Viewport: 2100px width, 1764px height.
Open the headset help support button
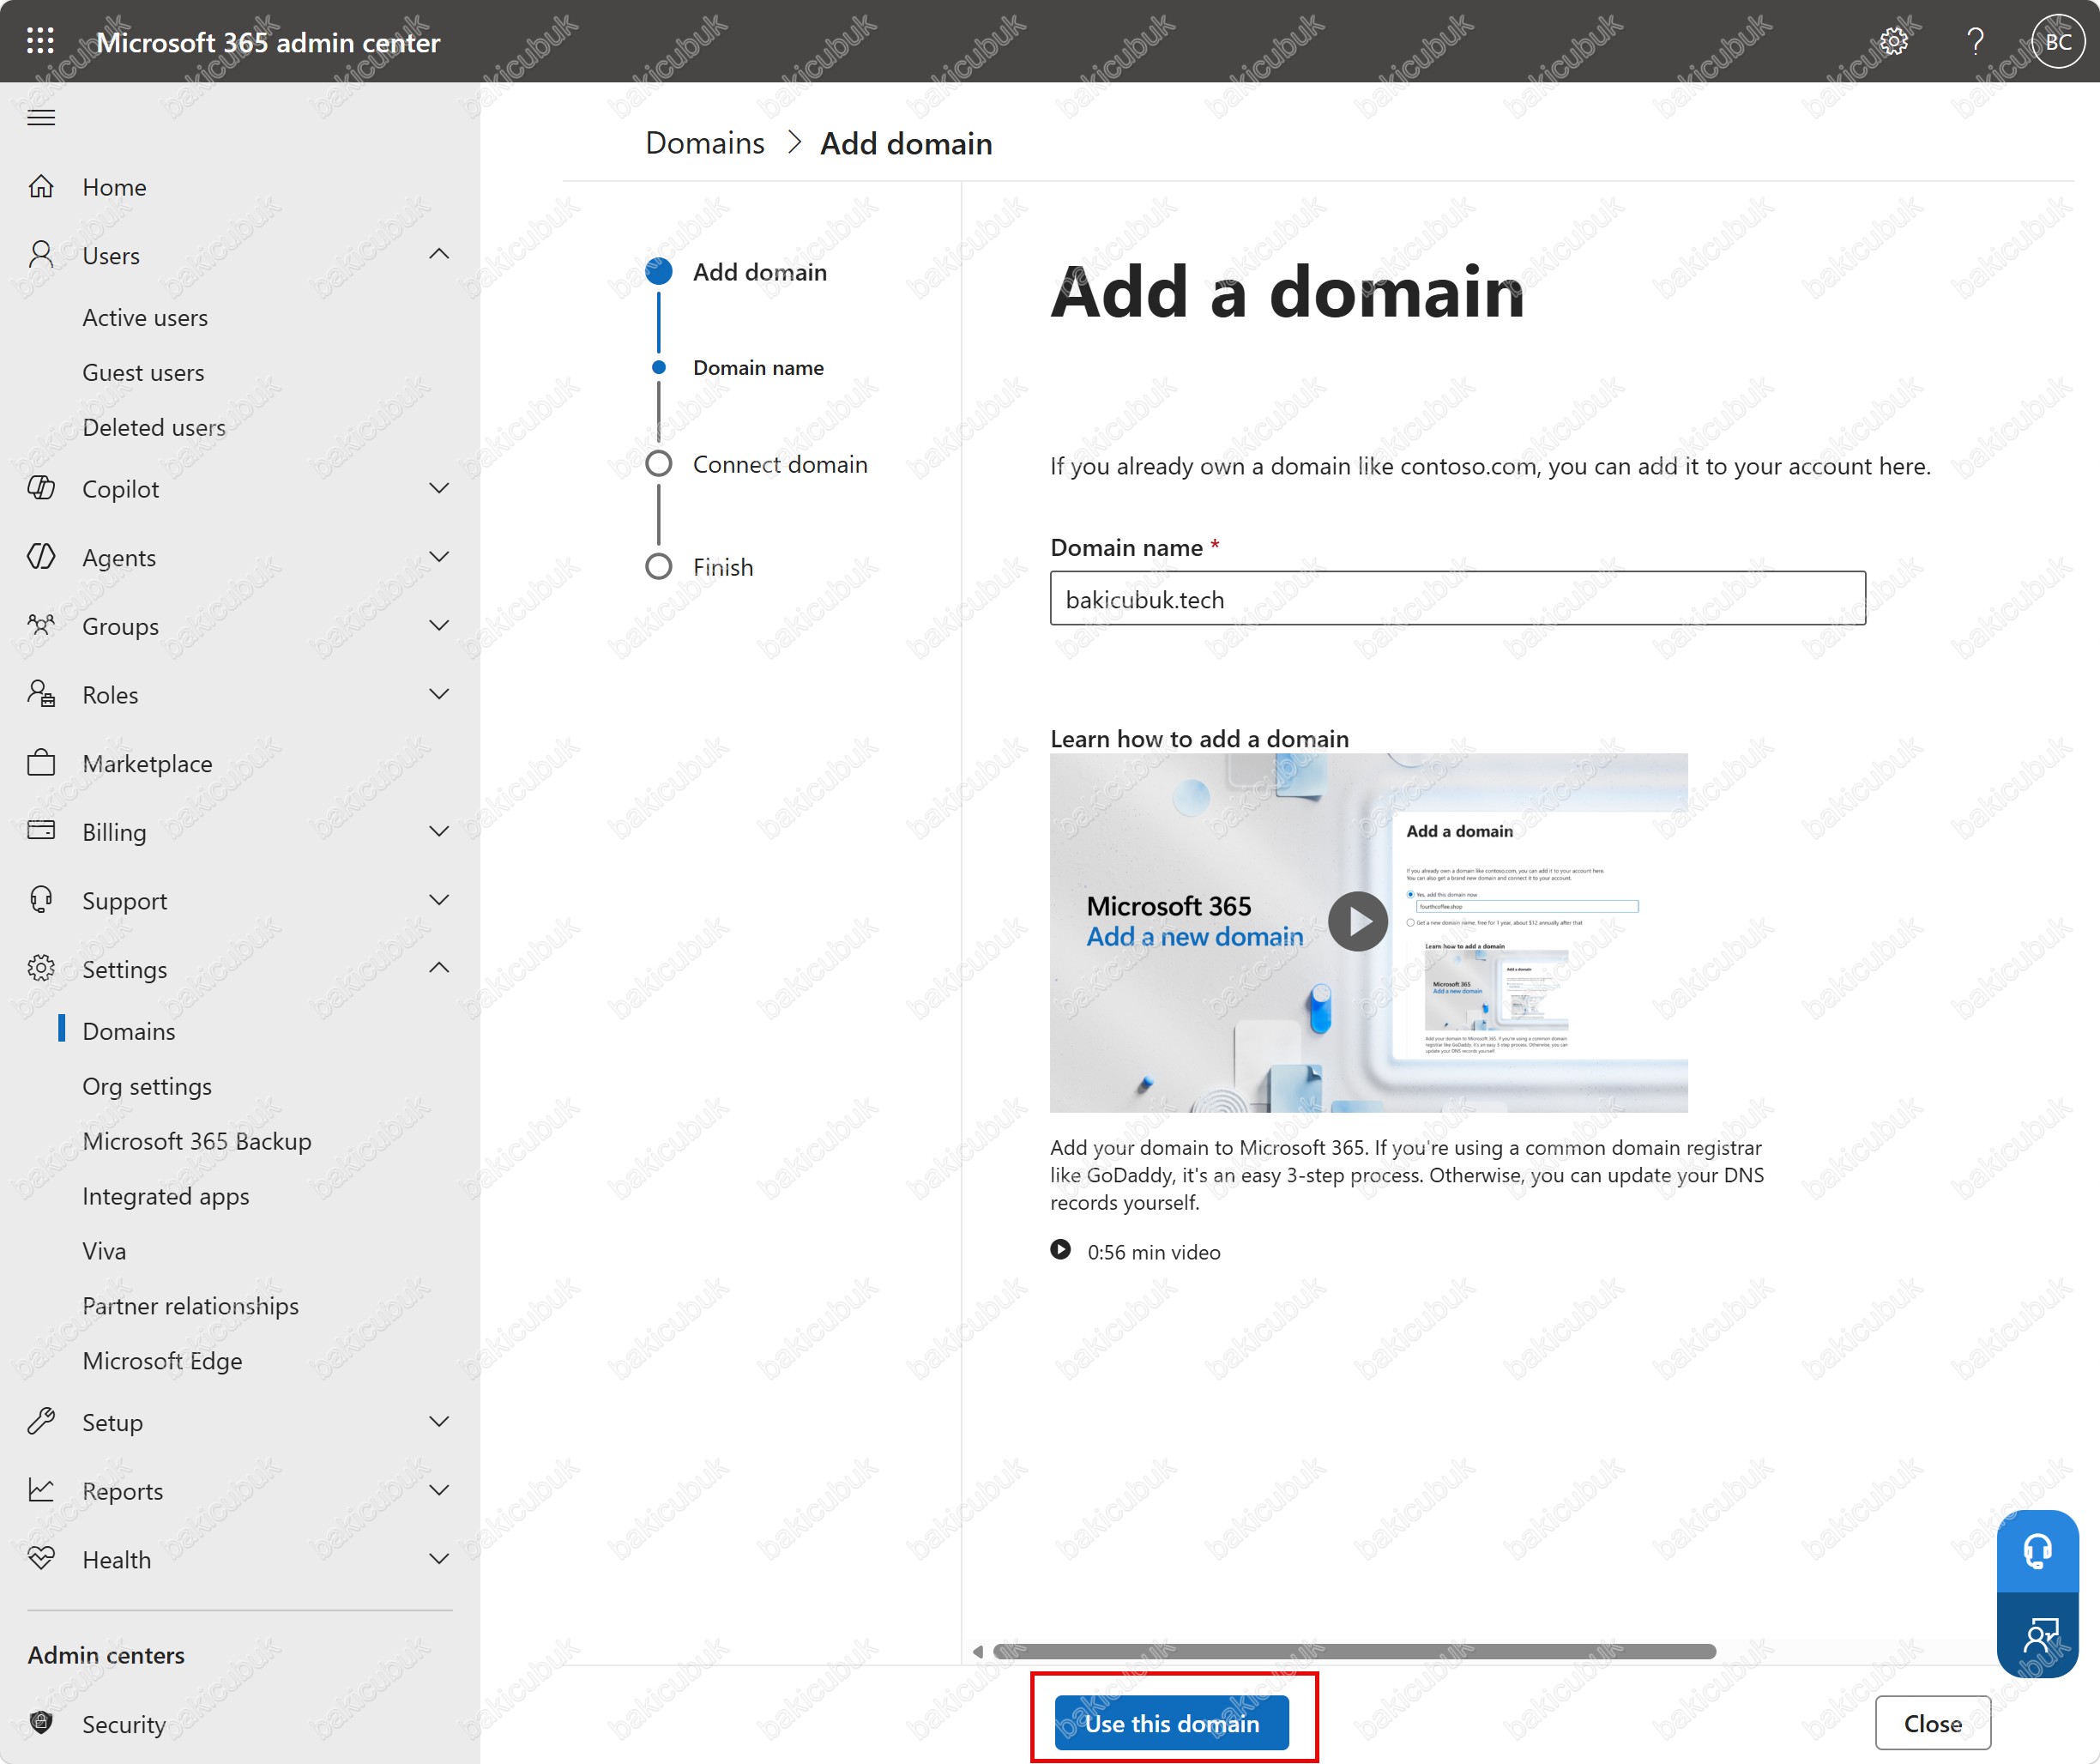(2037, 1550)
